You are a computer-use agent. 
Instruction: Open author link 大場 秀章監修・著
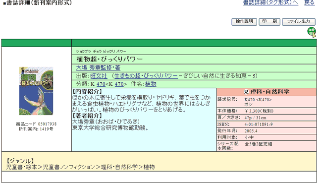(x=98, y=67)
